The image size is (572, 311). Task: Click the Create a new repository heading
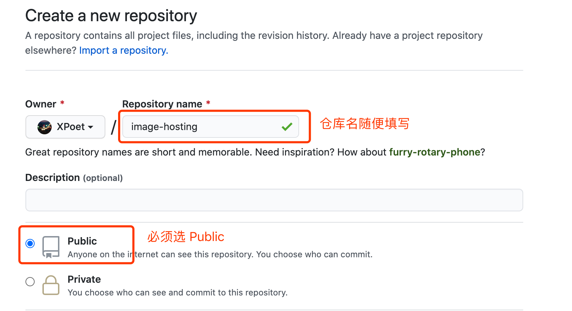pos(111,16)
